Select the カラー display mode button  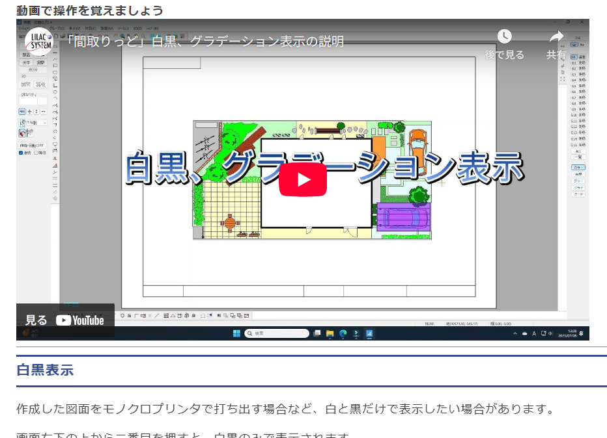pos(578,168)
